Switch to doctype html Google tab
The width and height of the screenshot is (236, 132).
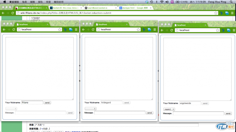pyautogui.click(x=135, y=8)
